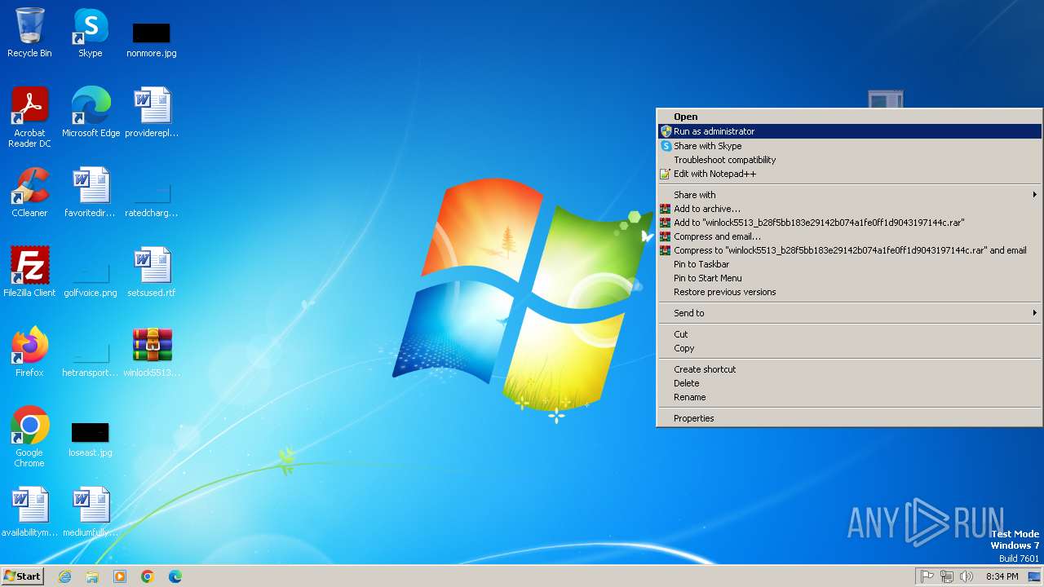Choose Add to archive... in context menu
This screenshot has width=1044, height=587.
pyautogui.click(x=850, y=209)
